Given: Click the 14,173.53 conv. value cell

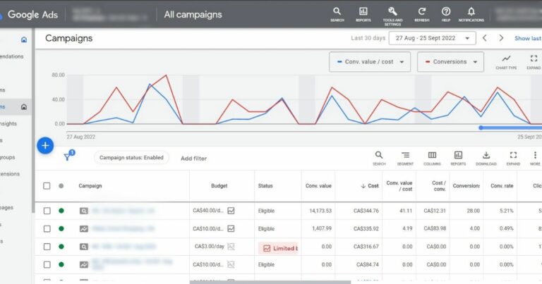Looking at the screenshot, I should [320, 211].
